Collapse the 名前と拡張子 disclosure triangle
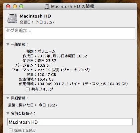 pyautogui.click(x=8, y=113)
